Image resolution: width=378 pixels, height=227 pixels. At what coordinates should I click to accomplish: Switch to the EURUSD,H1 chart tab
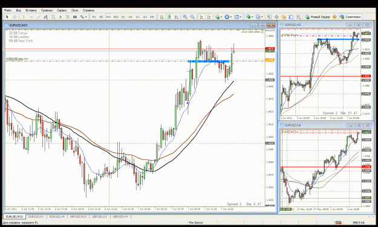pos(36,217)
